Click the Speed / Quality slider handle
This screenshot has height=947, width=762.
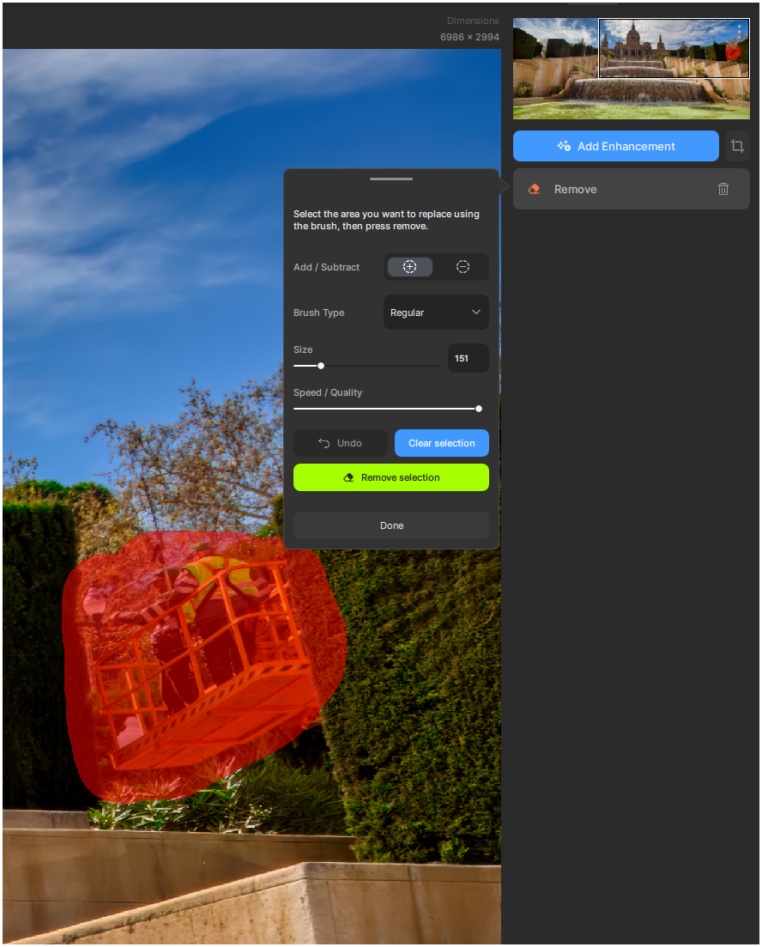click(x=479, y=409)
